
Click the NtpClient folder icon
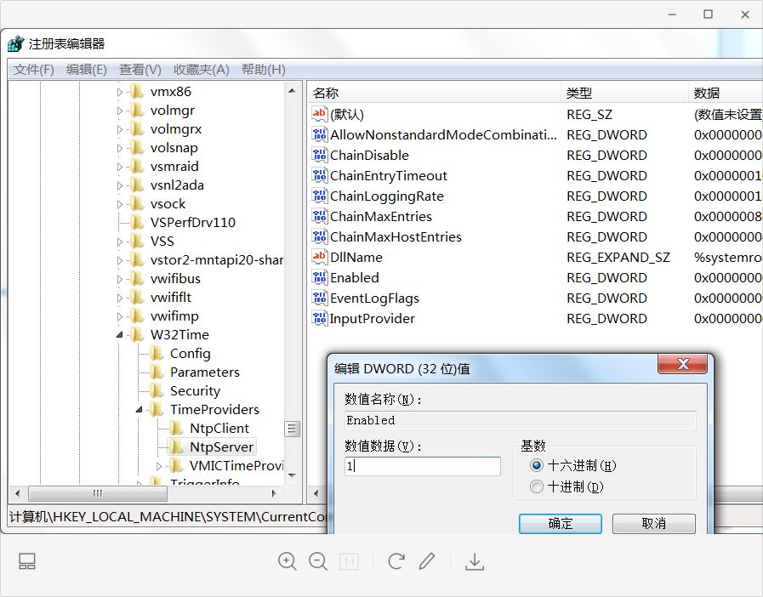177,428
